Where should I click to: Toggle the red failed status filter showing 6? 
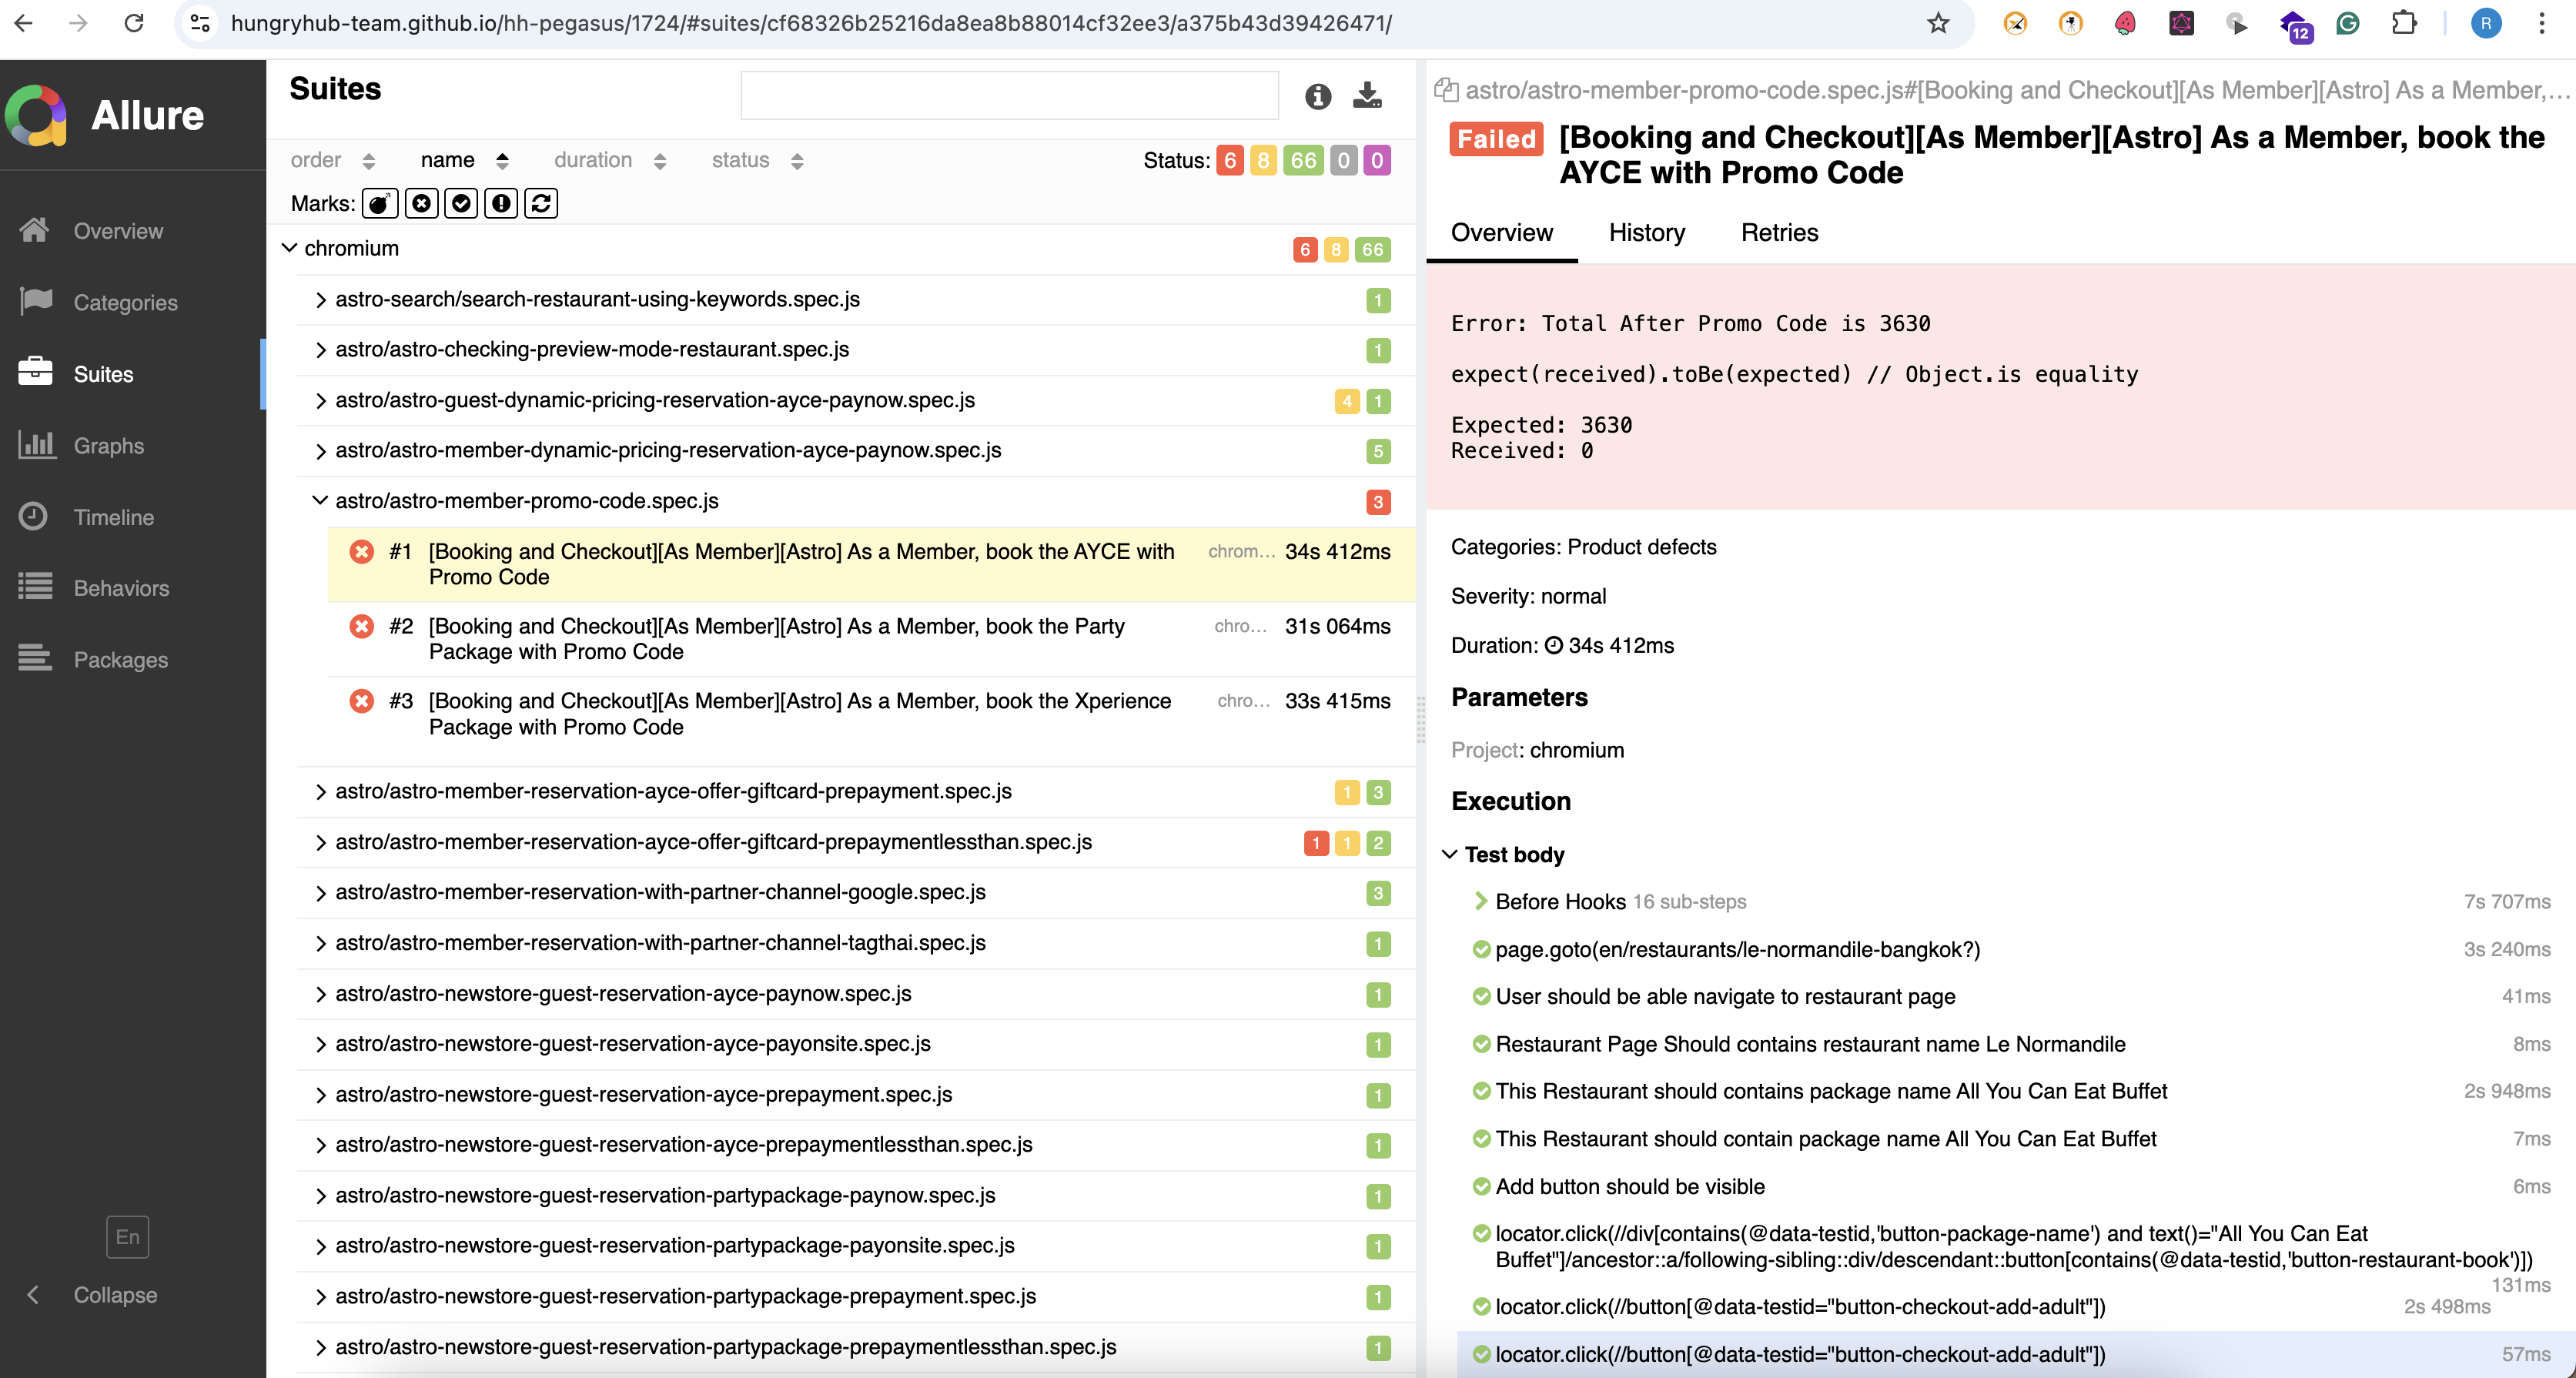1229,160
